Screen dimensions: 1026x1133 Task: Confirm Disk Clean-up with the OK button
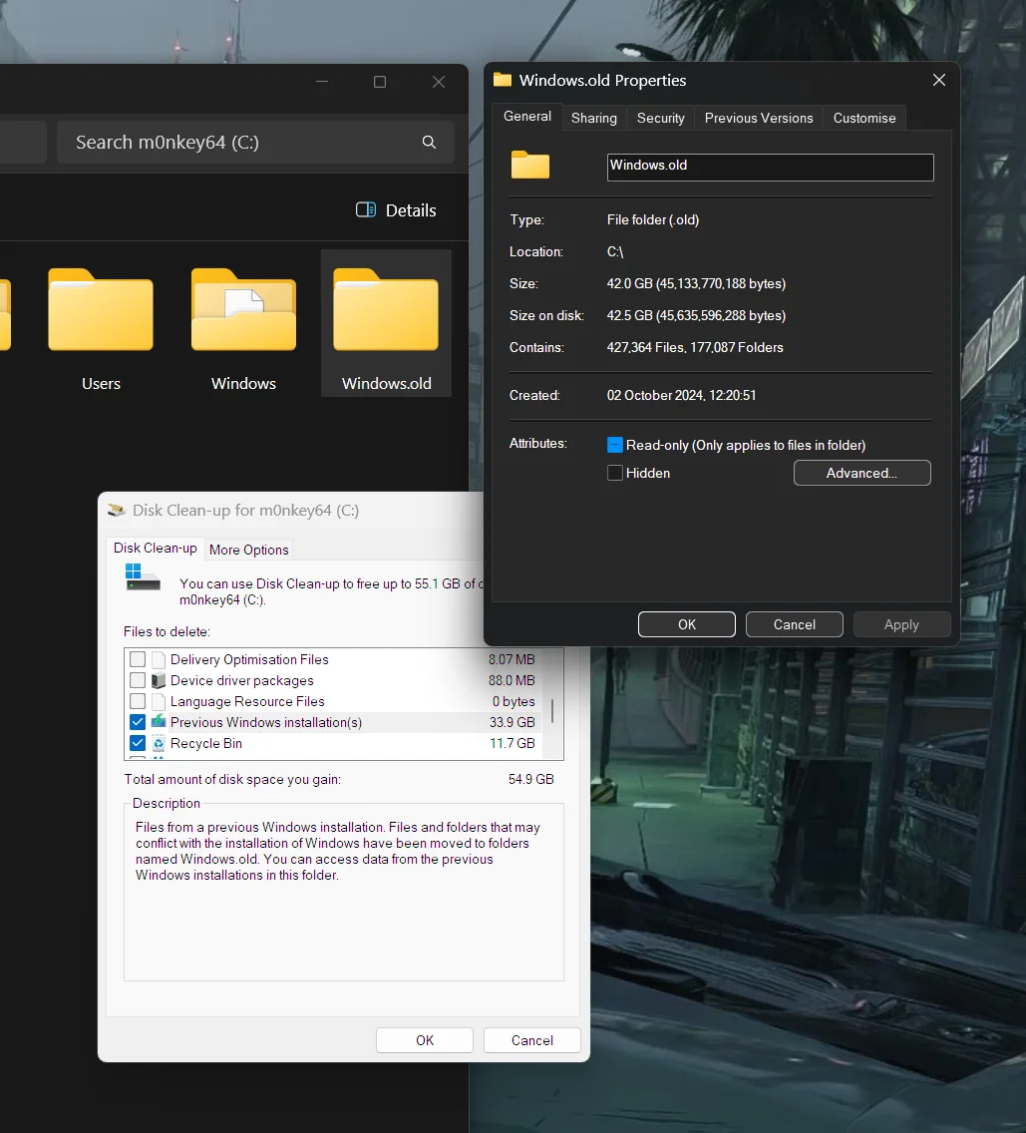point(424,1040)
